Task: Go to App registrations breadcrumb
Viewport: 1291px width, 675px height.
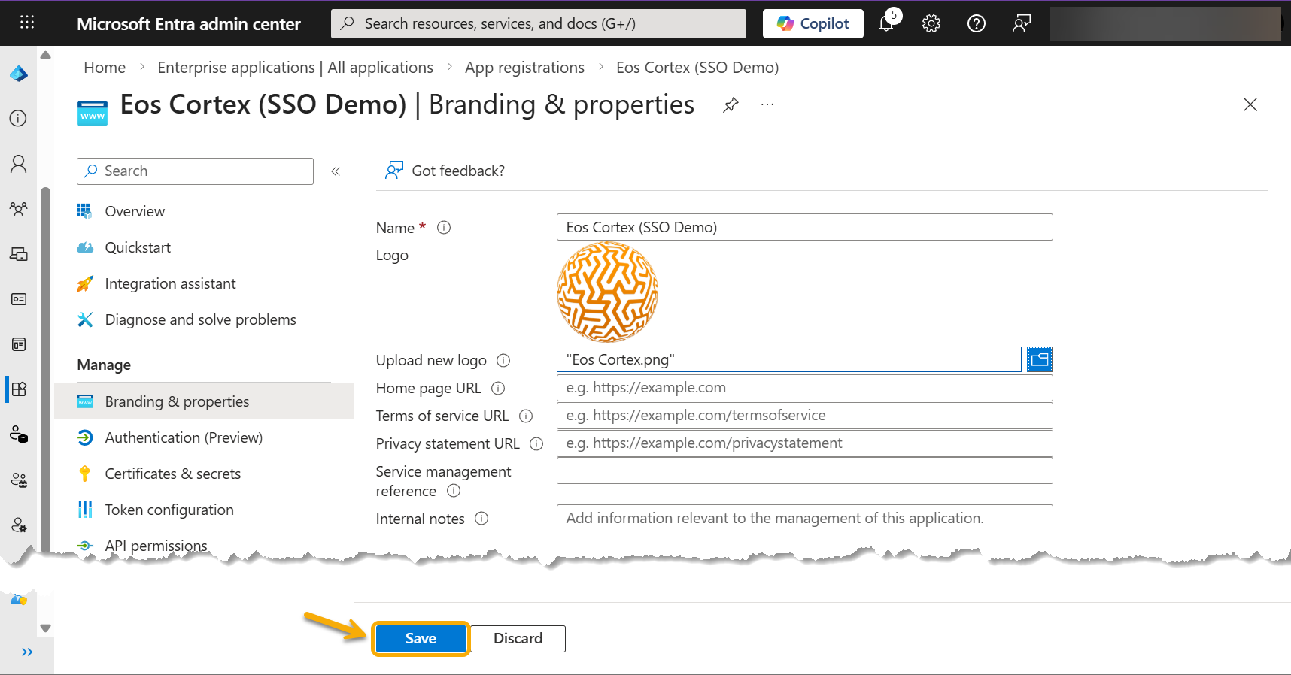Action: (524, 68)
